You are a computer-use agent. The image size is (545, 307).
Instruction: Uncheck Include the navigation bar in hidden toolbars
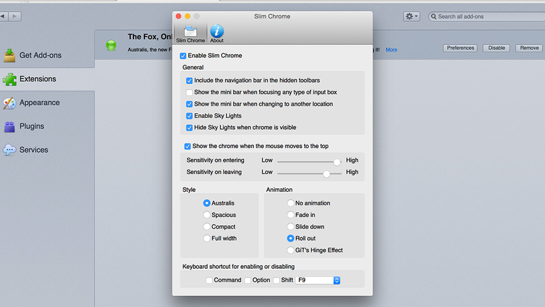point(189,81)
